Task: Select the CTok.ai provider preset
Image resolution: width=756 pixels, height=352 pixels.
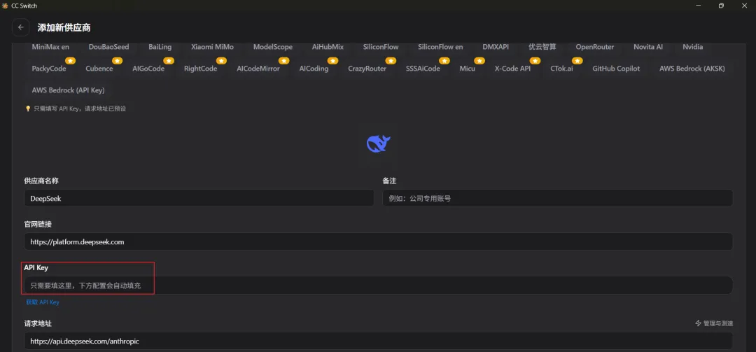Action: tap(561, 69)
